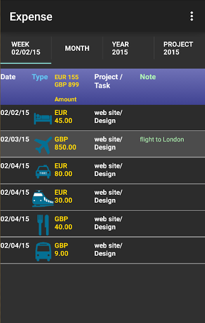The height and width of the screenshot is (323, 205).
Task: Select the EUR 45.00 expense on 02/02/15
Action: click(x=63, y=117)
